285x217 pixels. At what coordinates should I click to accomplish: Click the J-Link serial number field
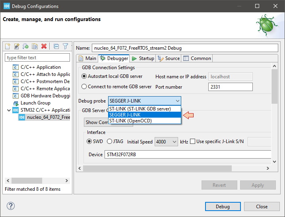(260, 142)
